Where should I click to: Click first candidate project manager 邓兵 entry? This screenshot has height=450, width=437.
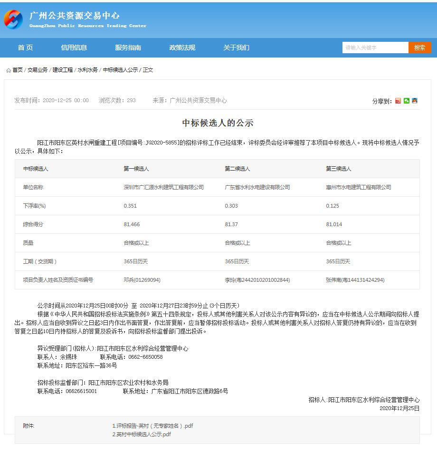[x=142, y=280]
